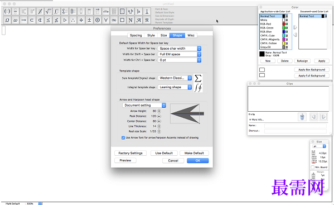Uncheck Use Arrow font for accents checkbox
The image size is (334, 205).
(123, 138)
